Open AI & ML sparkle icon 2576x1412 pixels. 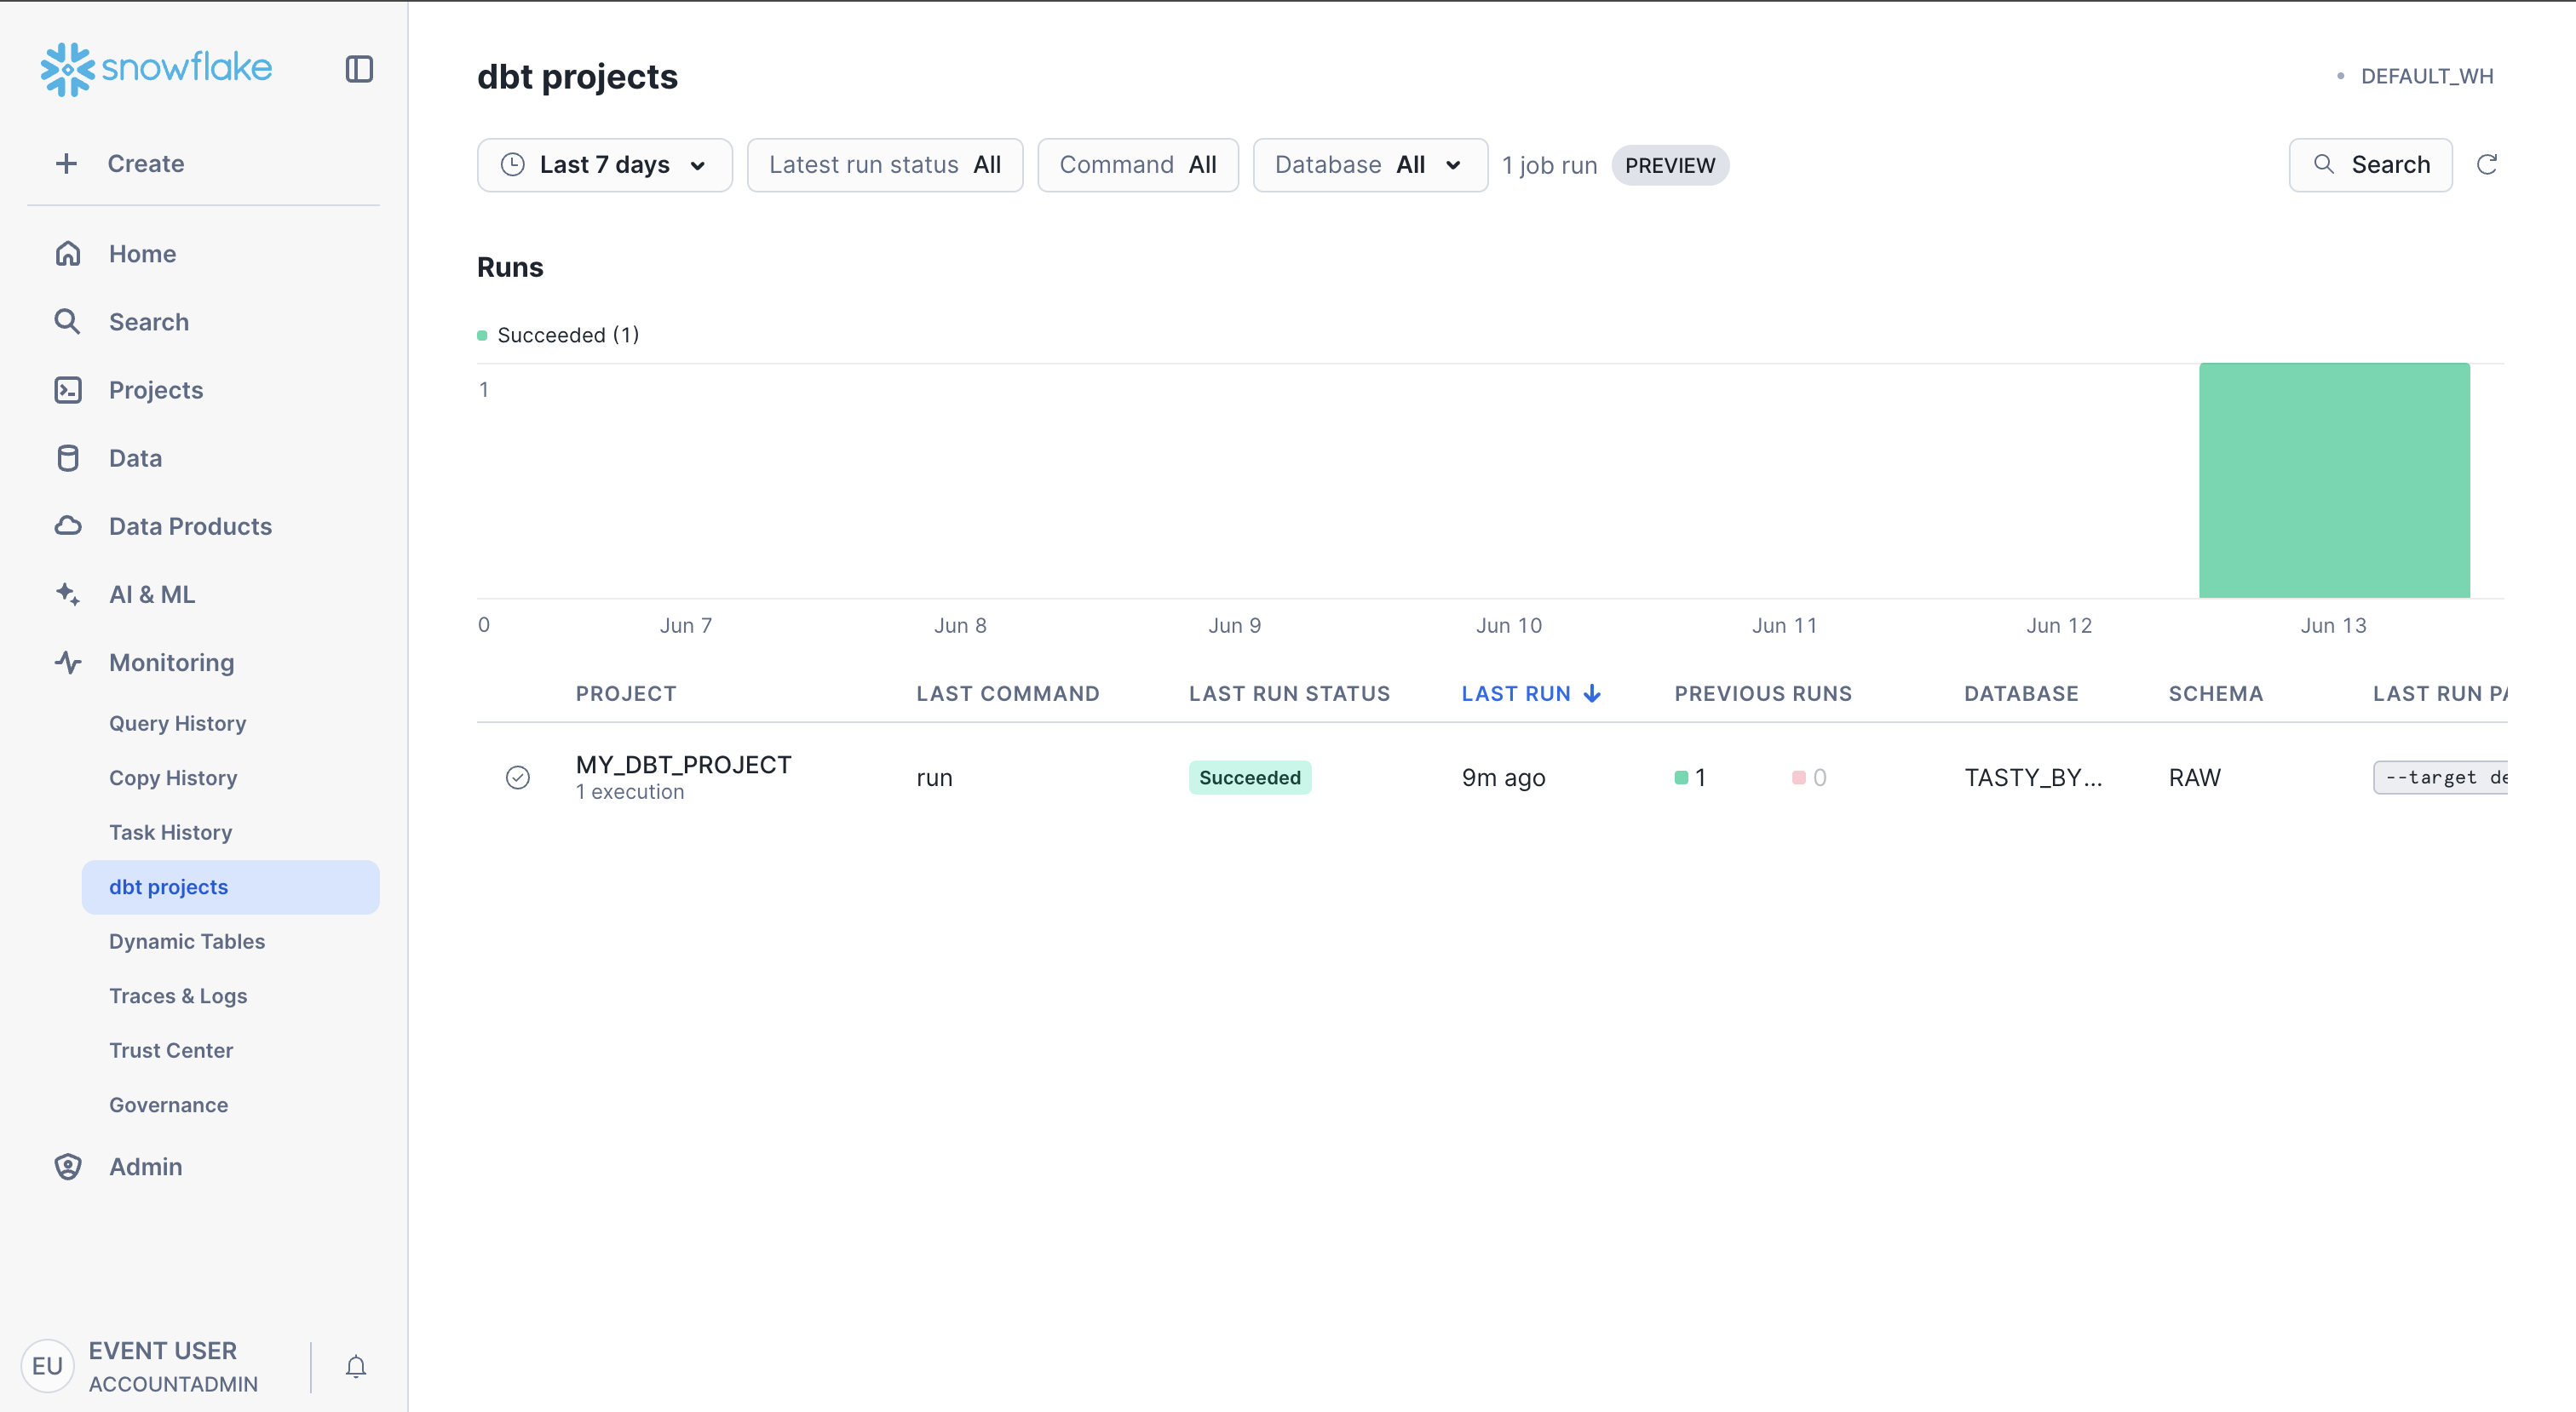68,594
